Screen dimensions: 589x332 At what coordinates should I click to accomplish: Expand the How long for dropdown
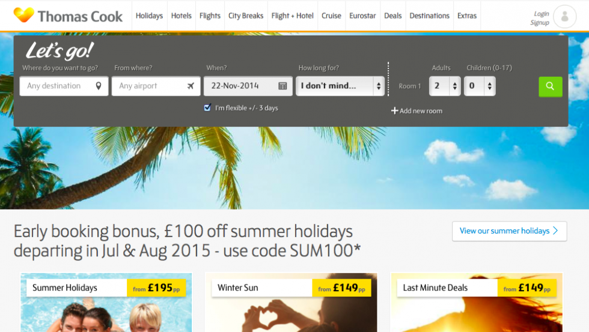pyautogui.click(x=340, y=86)
